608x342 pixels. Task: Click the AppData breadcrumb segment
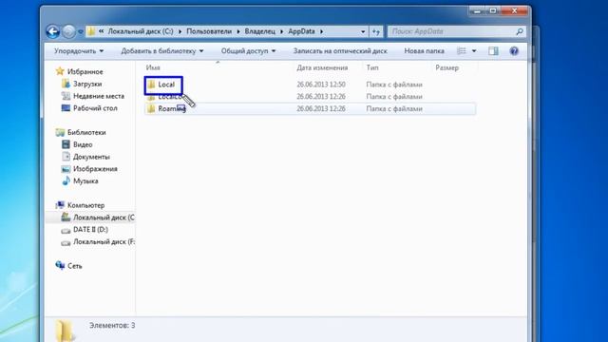point(301,31)
